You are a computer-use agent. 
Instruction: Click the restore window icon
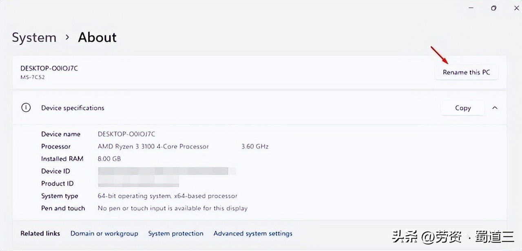(x=493, y=7)
